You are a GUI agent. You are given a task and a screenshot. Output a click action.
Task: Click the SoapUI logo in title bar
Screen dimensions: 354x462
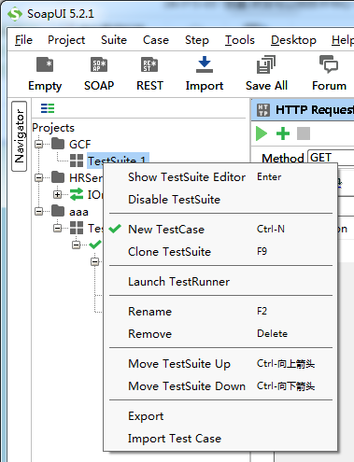pyautogui.click(x=15, y=14)
